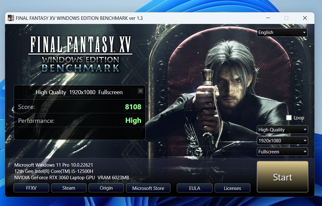322x206 pixels.
Task: Minimize the benchmark window
Action: [268, 18]
